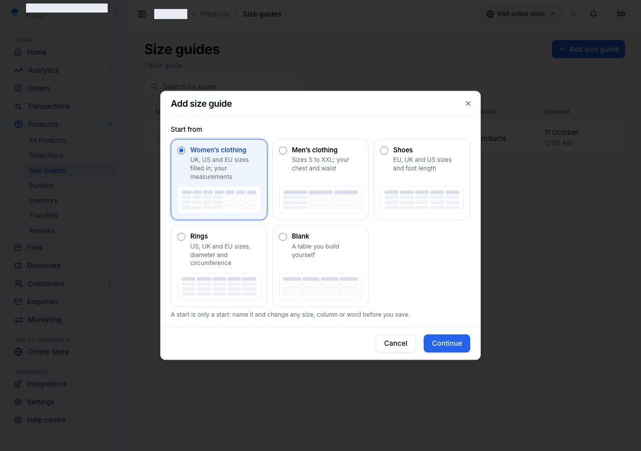
Task: Choose the Men's clothing radio option
Action: [x=283, y=150]
